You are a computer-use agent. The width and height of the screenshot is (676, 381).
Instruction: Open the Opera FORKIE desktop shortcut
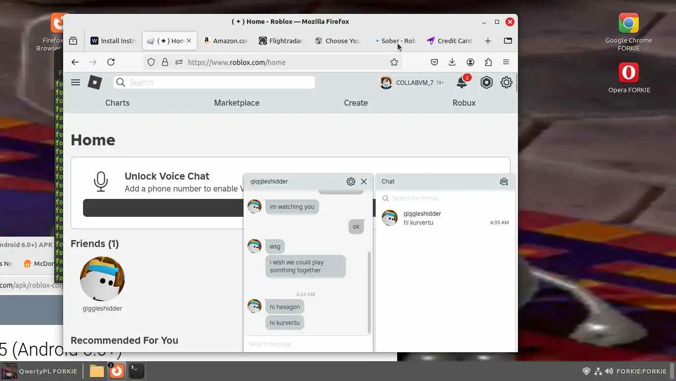pyautogui.click(x=629, y=77)
